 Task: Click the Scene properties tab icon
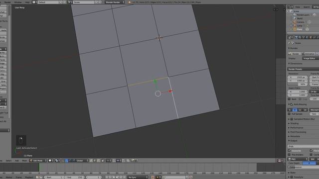[304, 38]
